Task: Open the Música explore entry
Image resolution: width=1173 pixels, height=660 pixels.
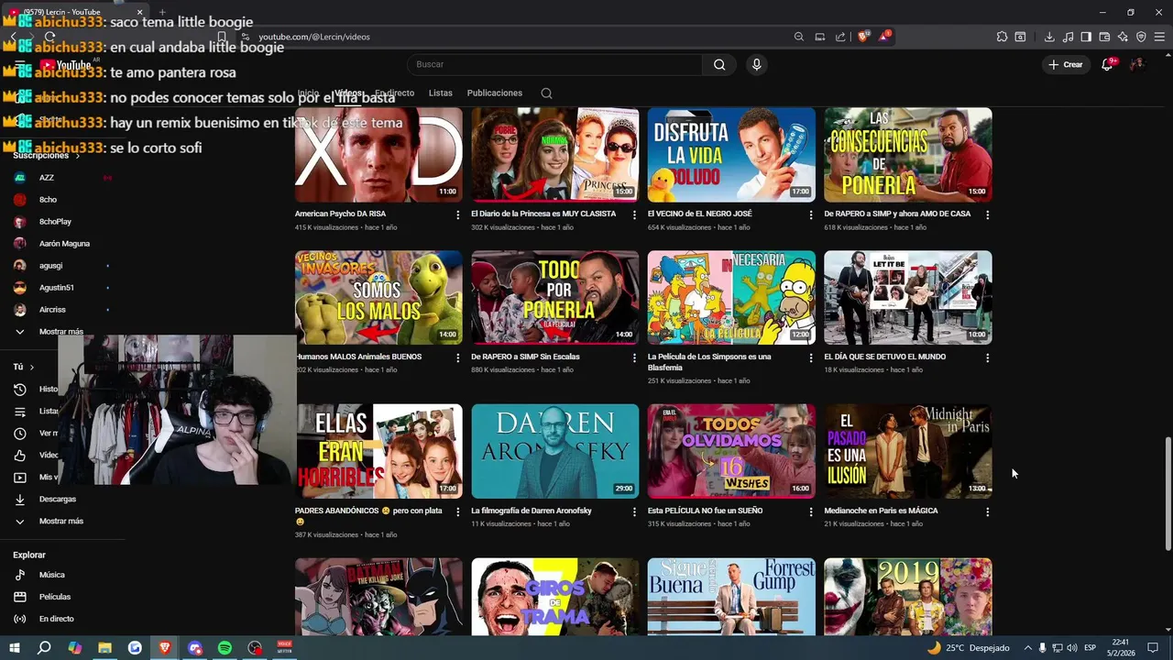Action: (52, 575)
